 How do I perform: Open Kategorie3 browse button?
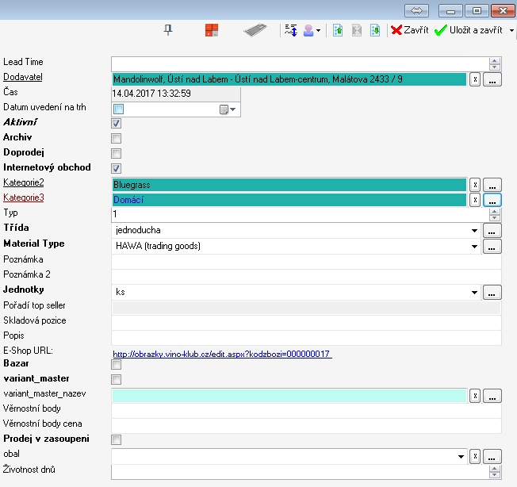(x=492, y=200)
